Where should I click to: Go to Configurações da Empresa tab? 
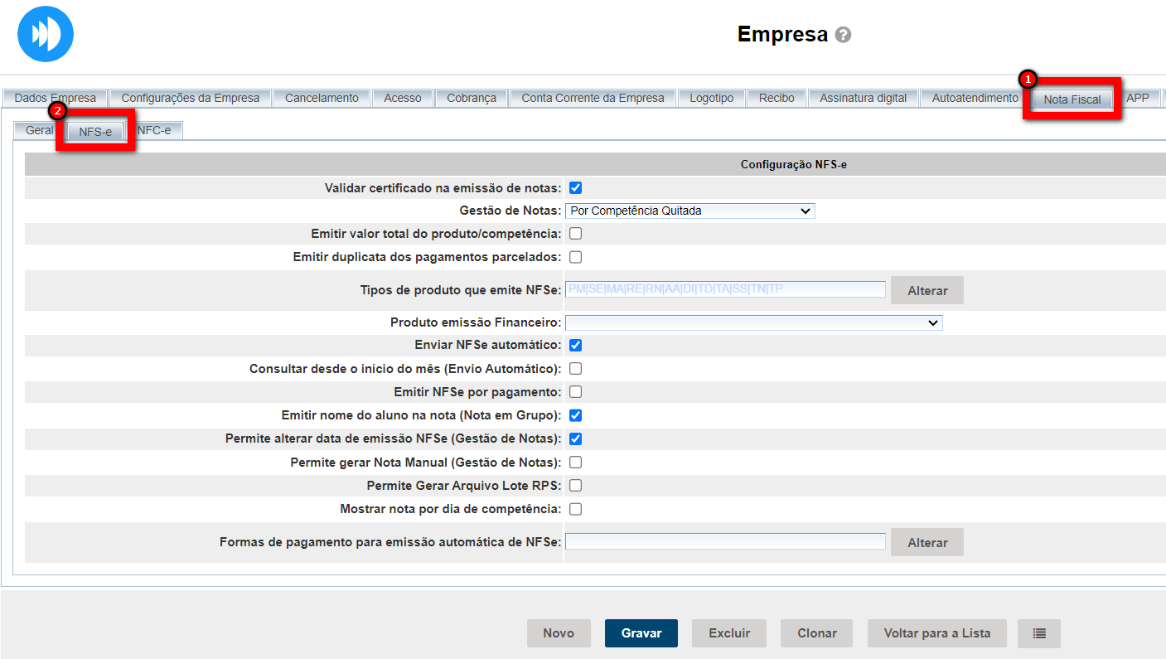tap(190, 98)
